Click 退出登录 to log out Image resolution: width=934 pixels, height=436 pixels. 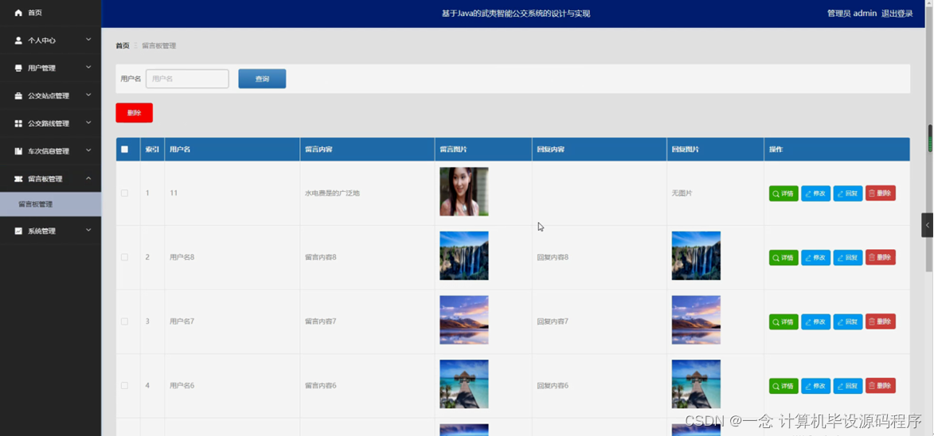pyautogui.click(x=897, y=14)
